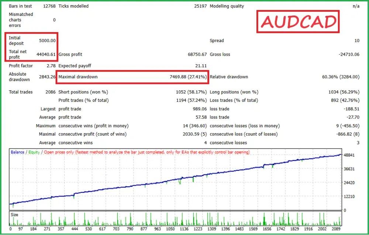Click the AUDCAD symbol label
The width and height of the screenshot is (369, 235).
[x=298, y=22]
